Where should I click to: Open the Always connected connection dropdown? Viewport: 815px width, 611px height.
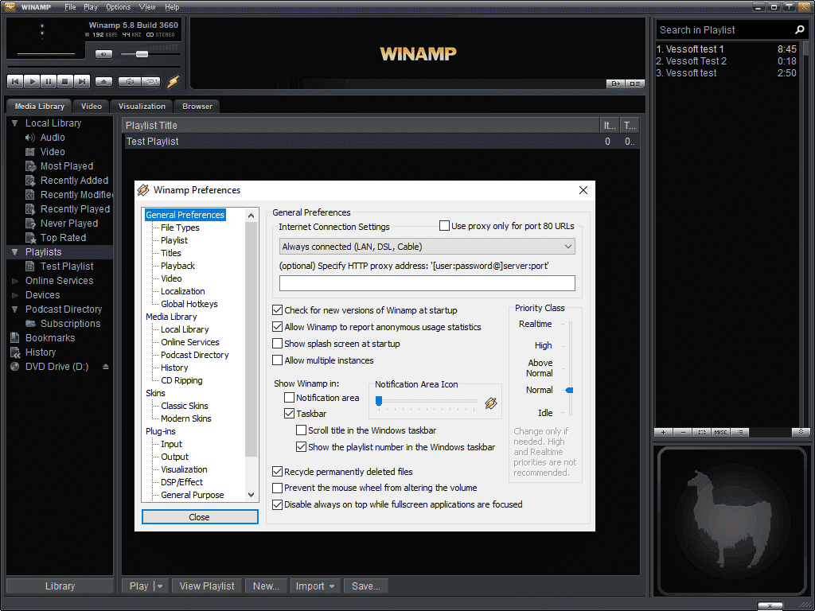(427, 247)
